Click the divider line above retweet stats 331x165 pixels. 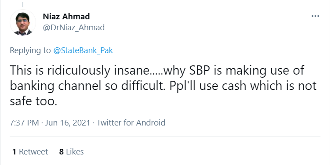[x=165, y=137]
